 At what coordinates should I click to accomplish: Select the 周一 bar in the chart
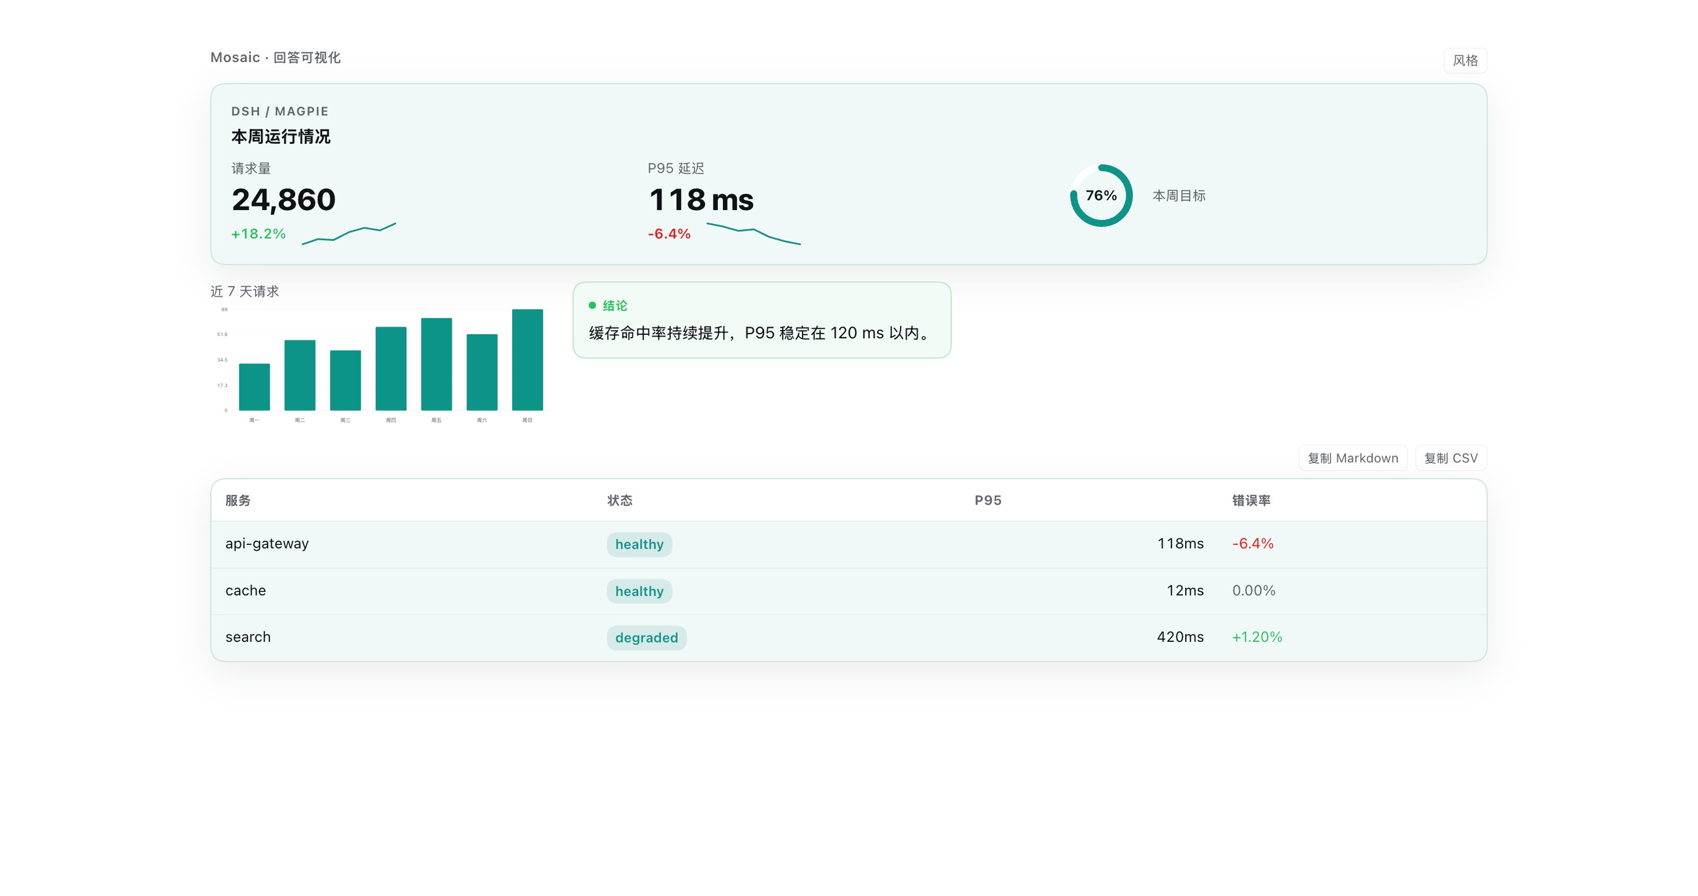point(254,387)
